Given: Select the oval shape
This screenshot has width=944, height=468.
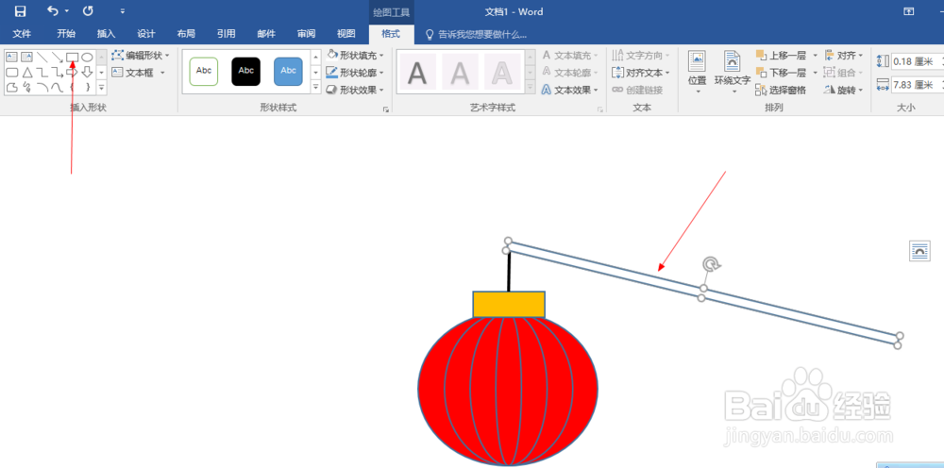Looking at the screenshot, I should [87, 58].
